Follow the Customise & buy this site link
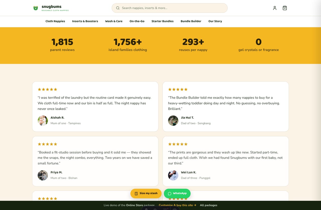321x210 pixels. tap(178, 205)
